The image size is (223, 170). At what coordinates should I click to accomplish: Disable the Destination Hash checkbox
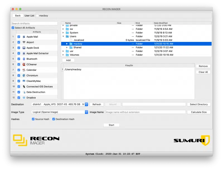tap(54, 119)
